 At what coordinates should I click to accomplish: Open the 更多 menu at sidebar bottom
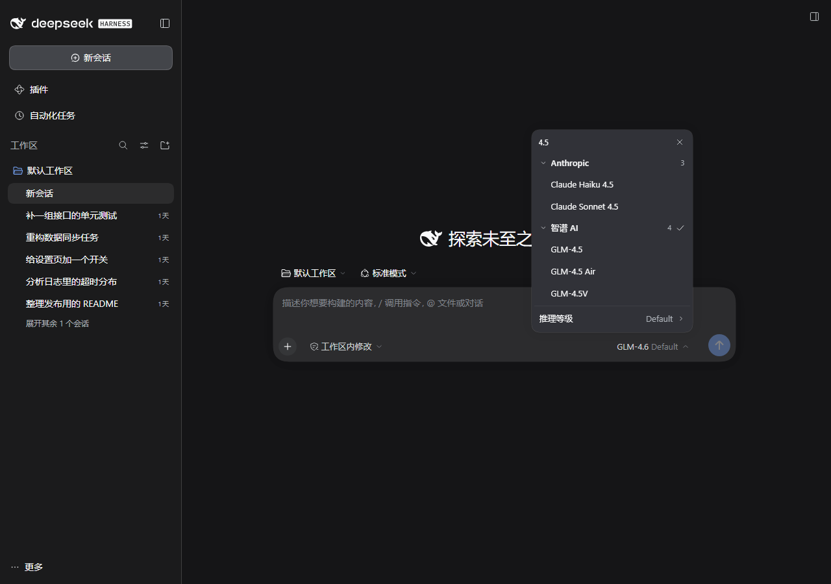[x=27, y=567]
